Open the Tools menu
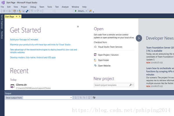Screen dimensions: 174x116 50,7
